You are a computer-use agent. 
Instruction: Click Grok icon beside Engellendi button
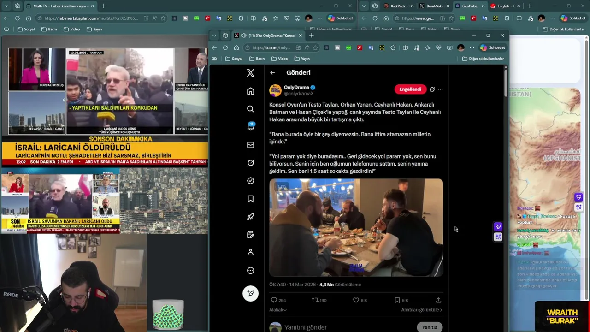pyautogui.click(x=432, y=89)
